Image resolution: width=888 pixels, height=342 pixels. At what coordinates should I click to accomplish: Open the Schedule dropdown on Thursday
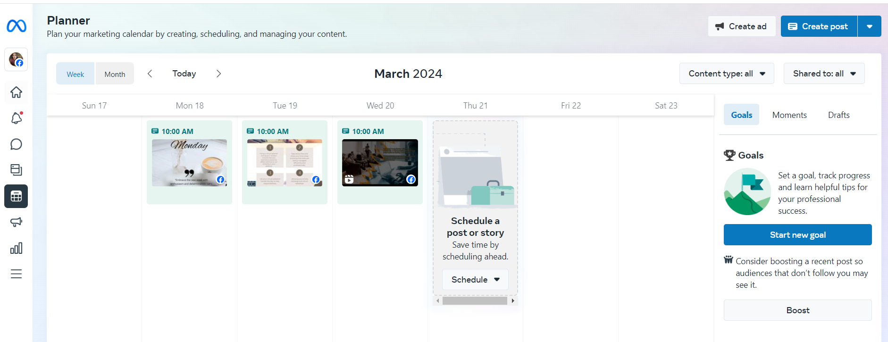(x=475, y=280)
